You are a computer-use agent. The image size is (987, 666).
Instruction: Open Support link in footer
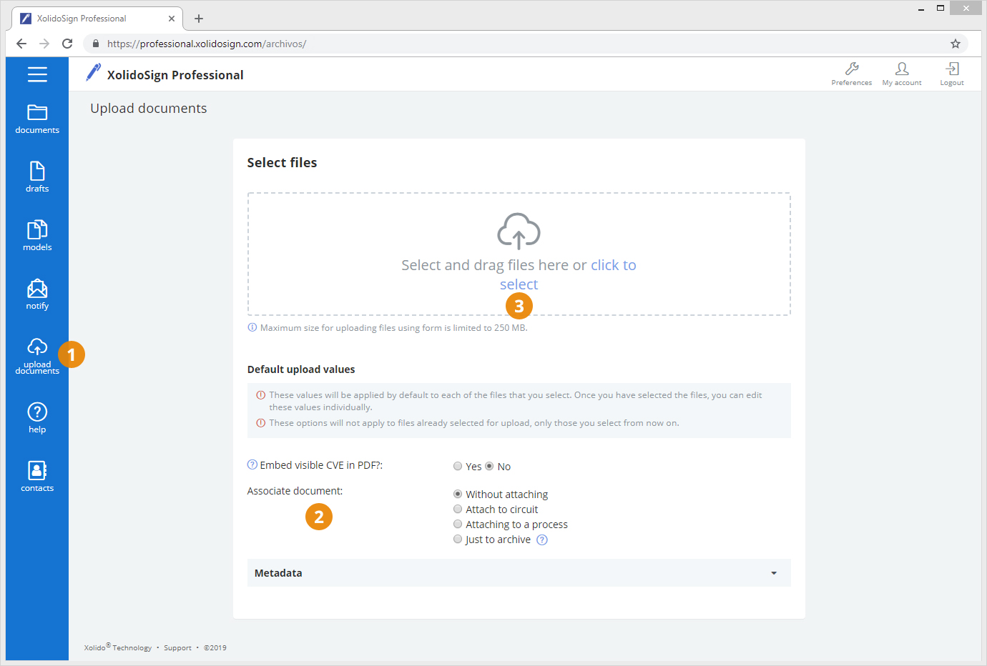[177, 648]
